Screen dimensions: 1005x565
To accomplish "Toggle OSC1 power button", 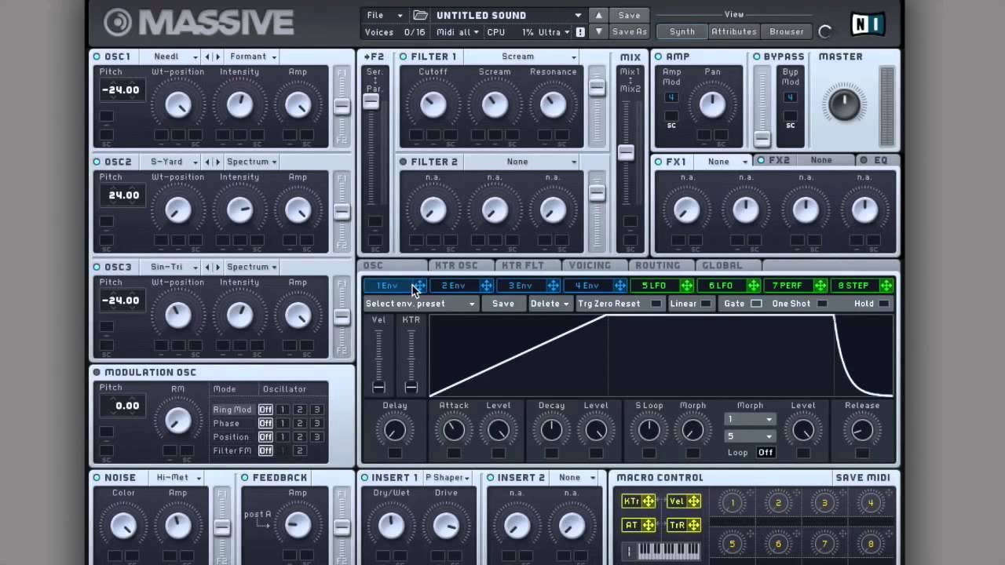I will [97, 56].
